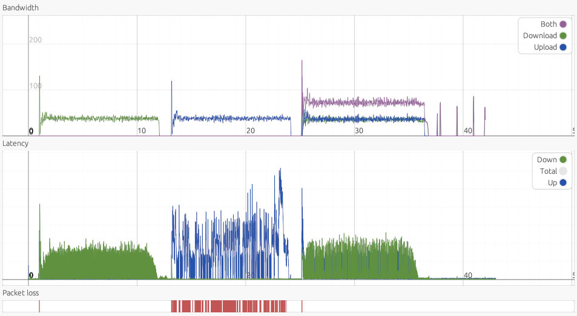This screenshot has width=577, height=316.
Task: Click the 200 y-axis label in Bandwidth chart
Action: [35, 40]
